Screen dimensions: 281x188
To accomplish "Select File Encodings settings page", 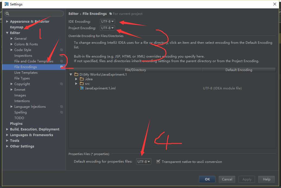I will 34,67.
